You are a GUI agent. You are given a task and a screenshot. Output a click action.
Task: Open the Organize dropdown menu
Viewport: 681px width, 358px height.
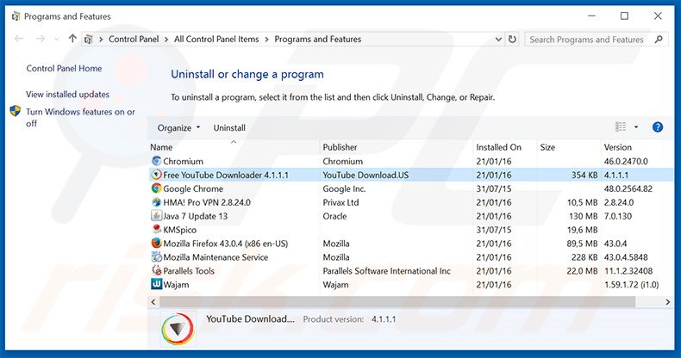(x=179, y=127)
